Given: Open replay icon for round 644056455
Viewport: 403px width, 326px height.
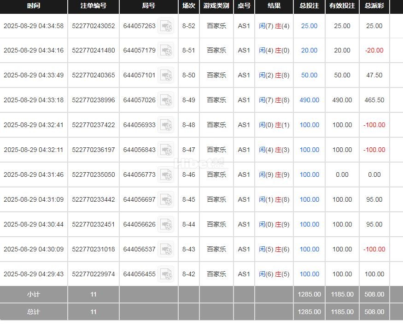Looking at the screenshot, I should point(166,274).
